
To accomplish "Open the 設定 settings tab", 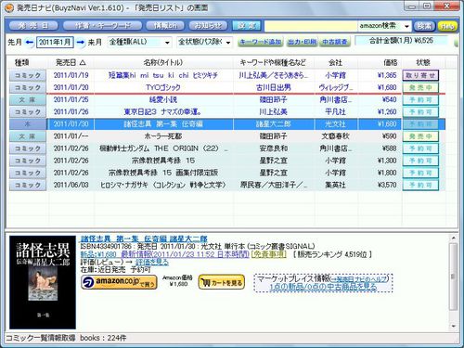I will (247, 26).
